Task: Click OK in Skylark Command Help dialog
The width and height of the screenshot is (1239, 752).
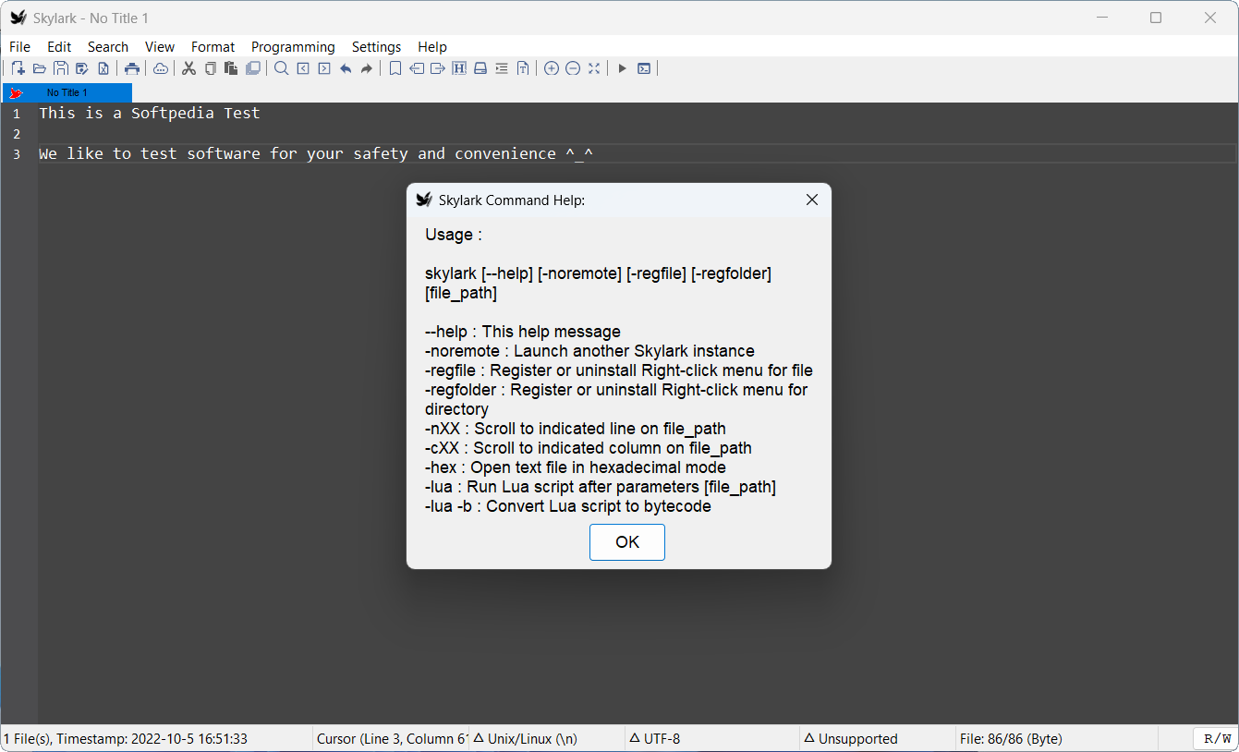Action: [x=627, y=542]
